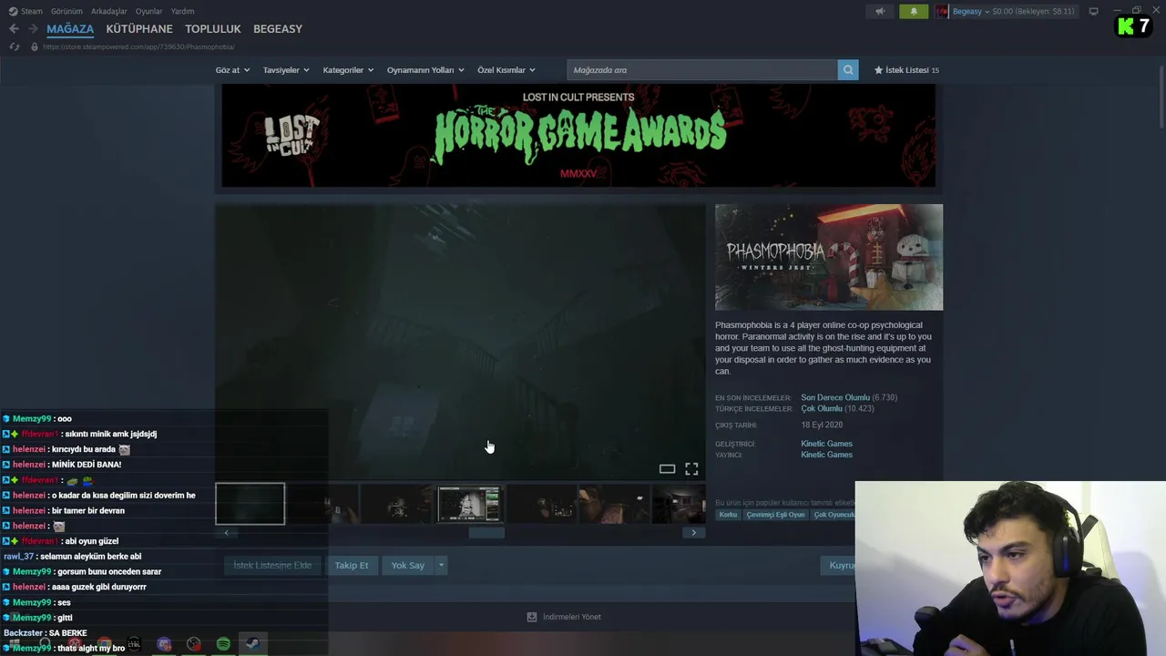Open the announcements megaphone icon
The width and height of the screenshot is (1166, 656).
click(x=880, y=11)
